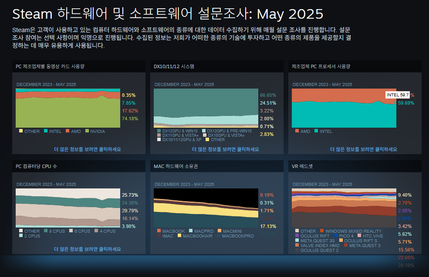
Task: Click the OTHER swatch in VR headset legend
Action: 297,231
